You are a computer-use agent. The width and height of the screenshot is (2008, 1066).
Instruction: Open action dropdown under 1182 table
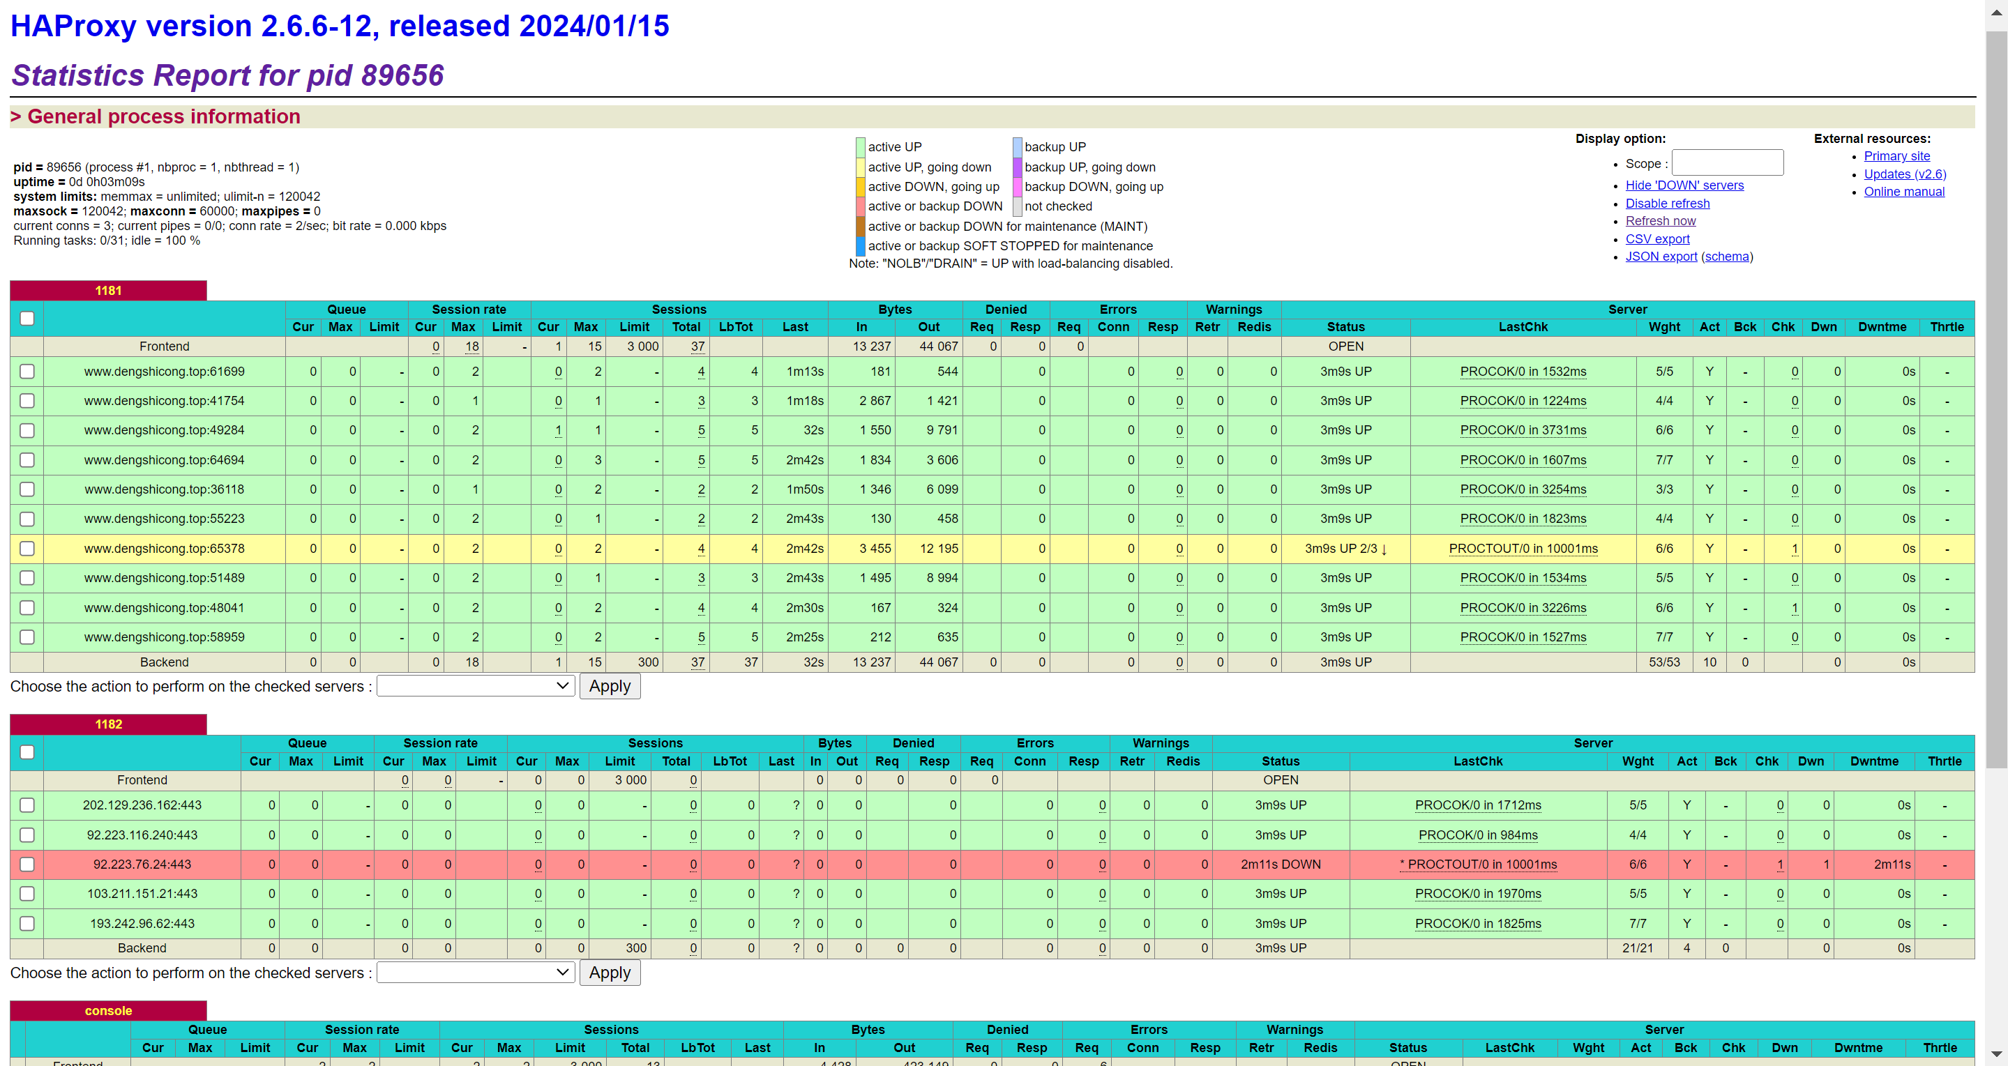tap(476, 973)
